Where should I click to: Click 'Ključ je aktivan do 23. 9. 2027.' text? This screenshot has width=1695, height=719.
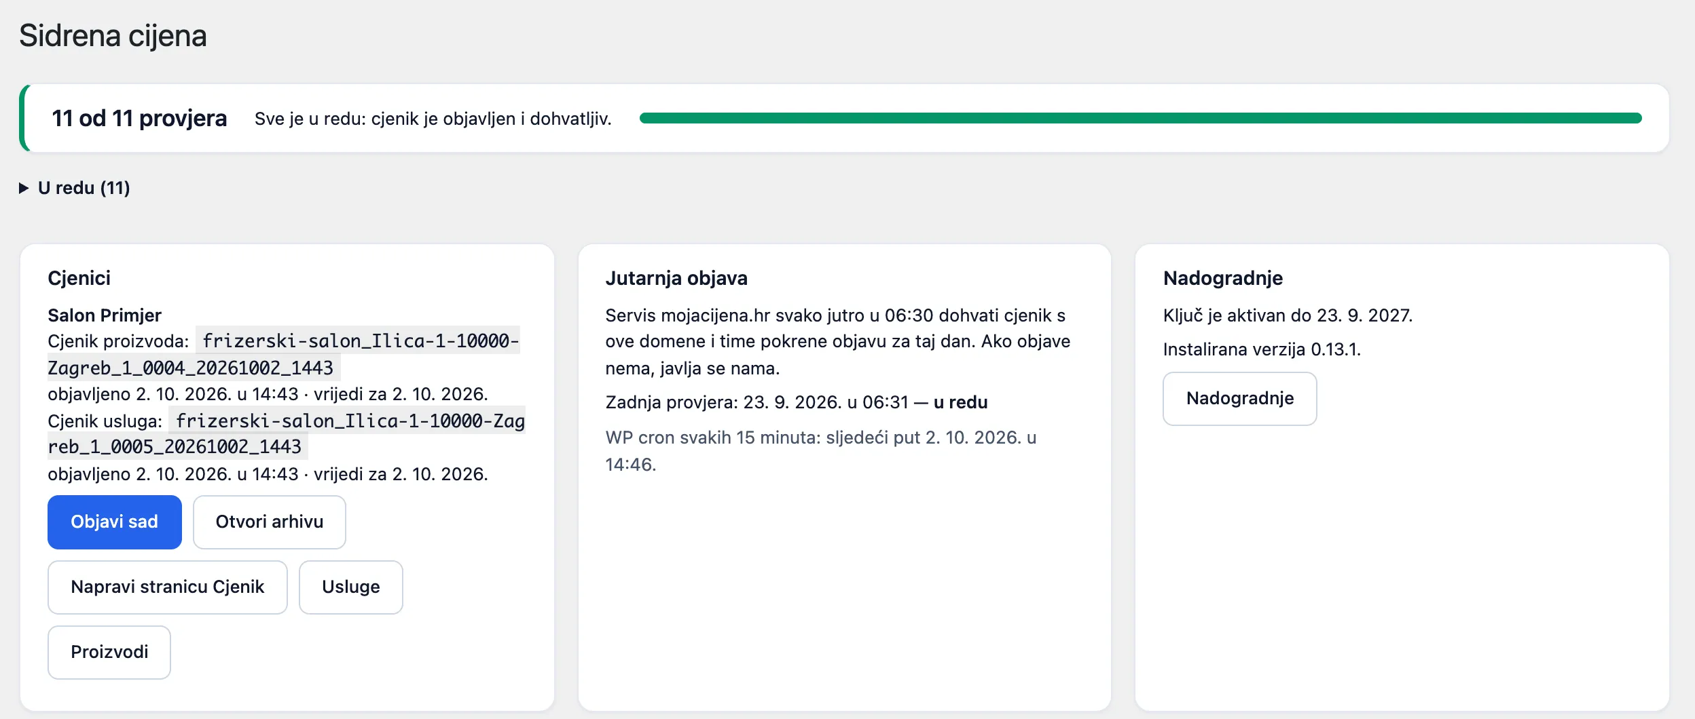1288,315
